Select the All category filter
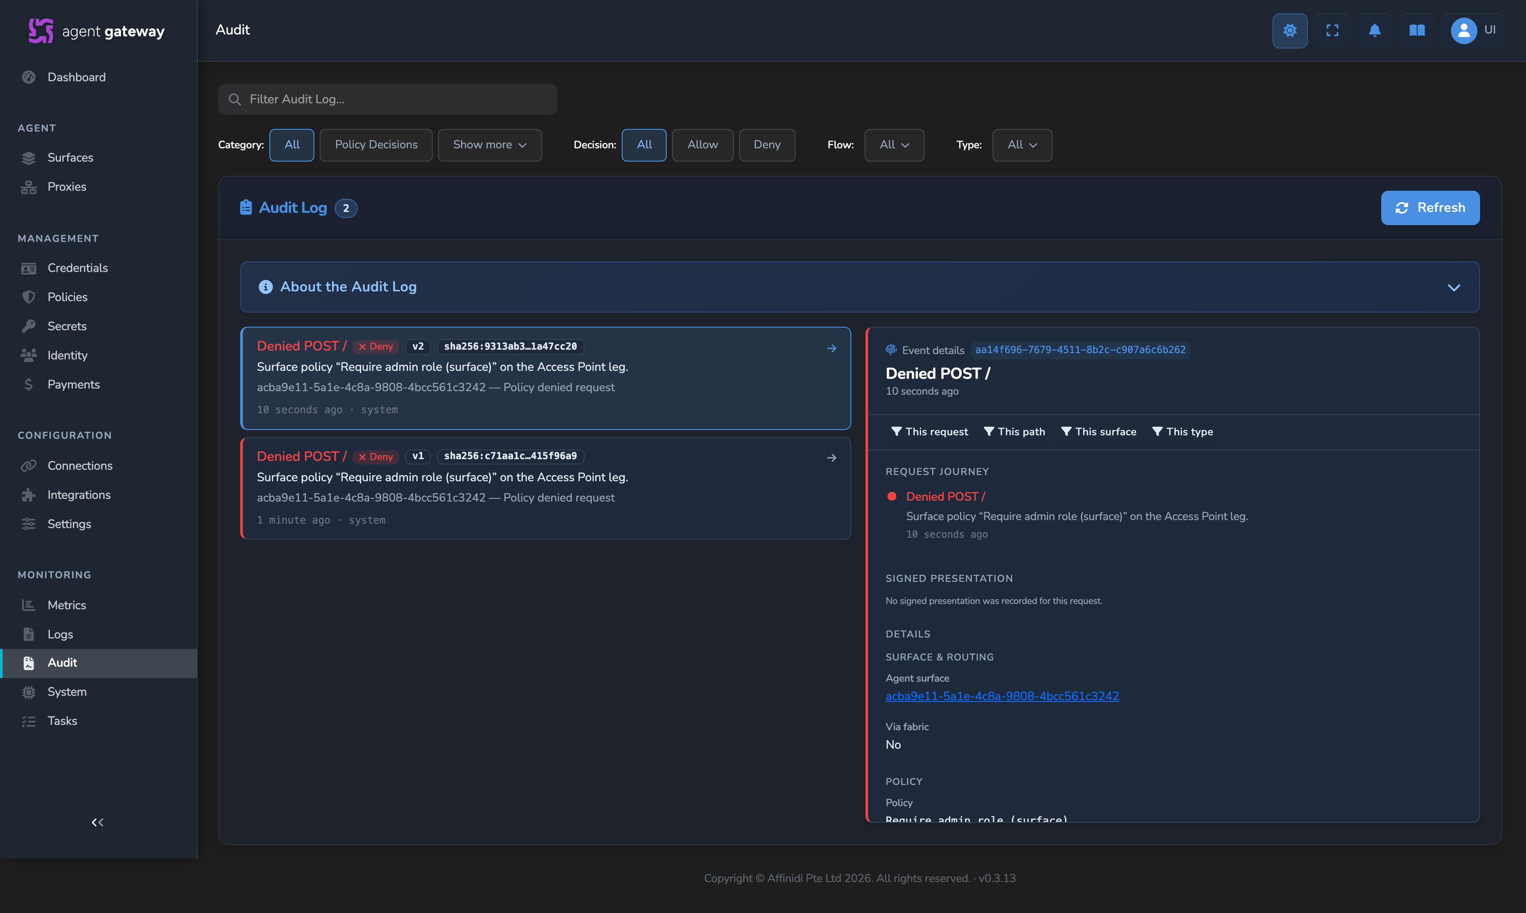The width and height of the screenshot is (1526, 913). (x=292, y=145)
